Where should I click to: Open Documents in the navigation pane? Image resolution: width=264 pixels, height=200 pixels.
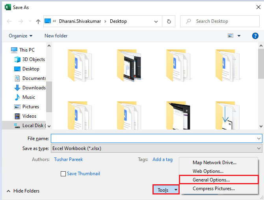(x=30, y=78)
